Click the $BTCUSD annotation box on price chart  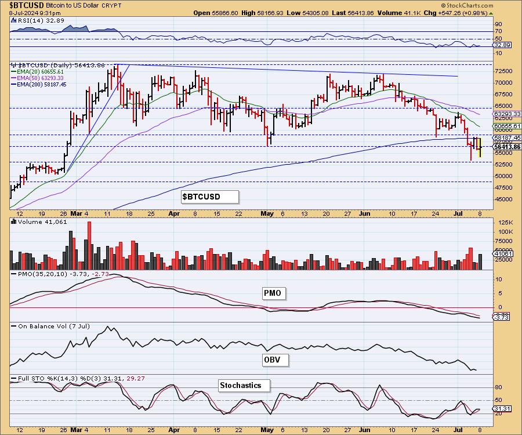pyautogui.click(x=210, y=197)
